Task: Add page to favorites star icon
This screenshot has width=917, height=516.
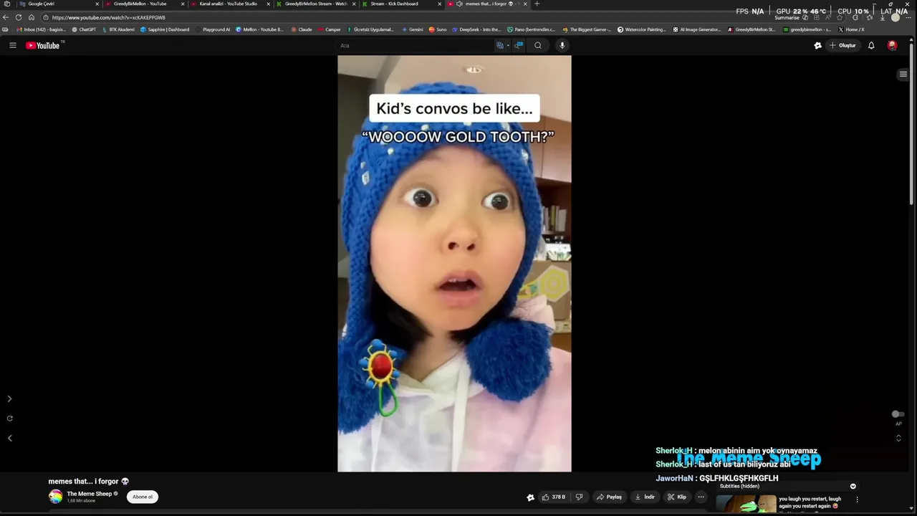Action: [x=840, y=17]
